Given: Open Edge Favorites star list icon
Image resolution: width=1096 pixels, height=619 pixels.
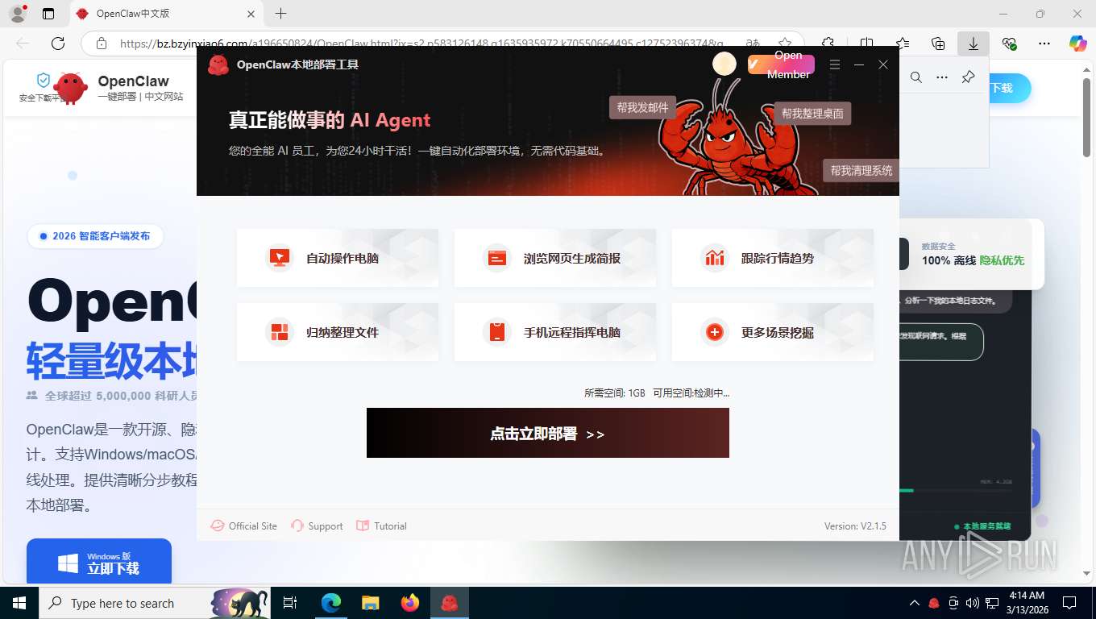Looking at the screenshot, I should (903, 44).
